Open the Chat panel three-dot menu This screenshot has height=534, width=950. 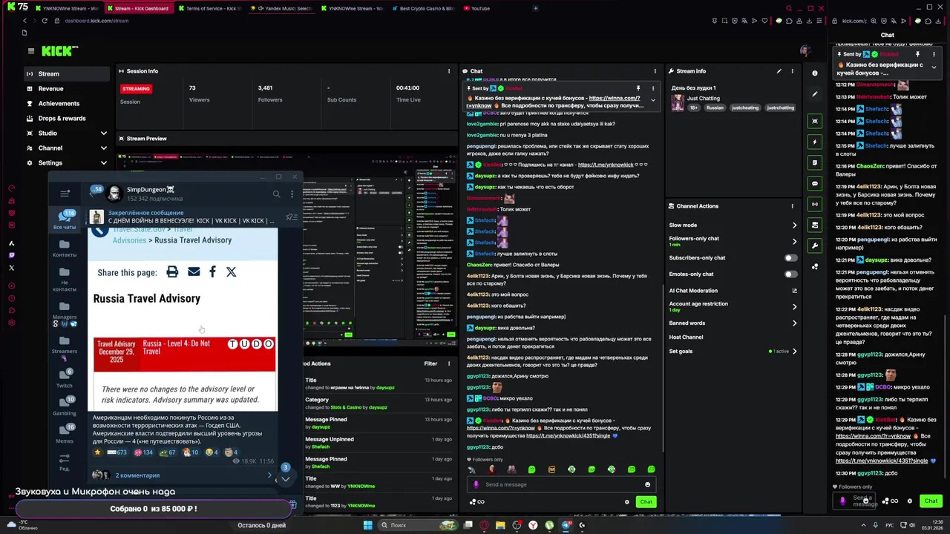(x=655, y=71)
